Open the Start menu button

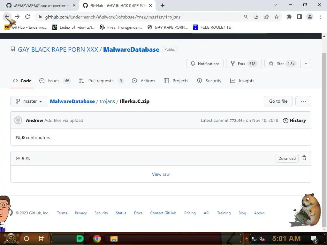(11, 239)
